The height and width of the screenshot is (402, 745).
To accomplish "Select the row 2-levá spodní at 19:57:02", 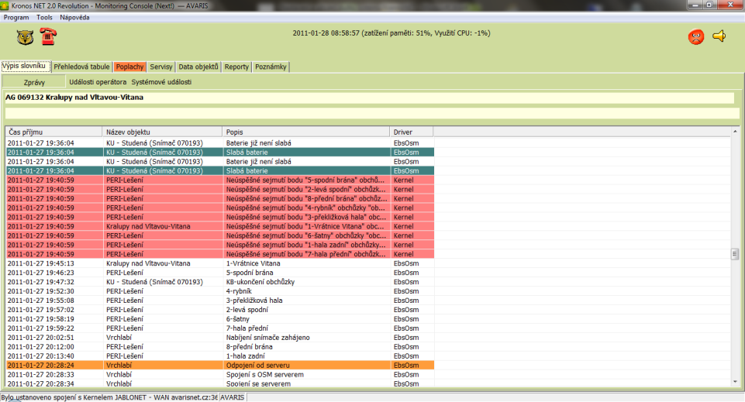I will [x=220, y=310].
